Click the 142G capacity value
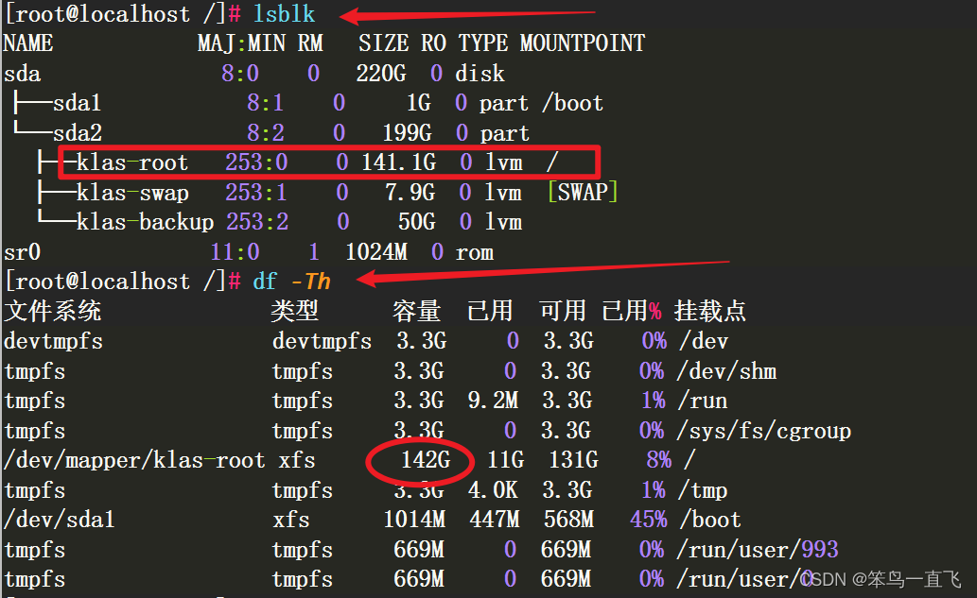This screenshot has width=977, height=598. (x=426, y=460)
